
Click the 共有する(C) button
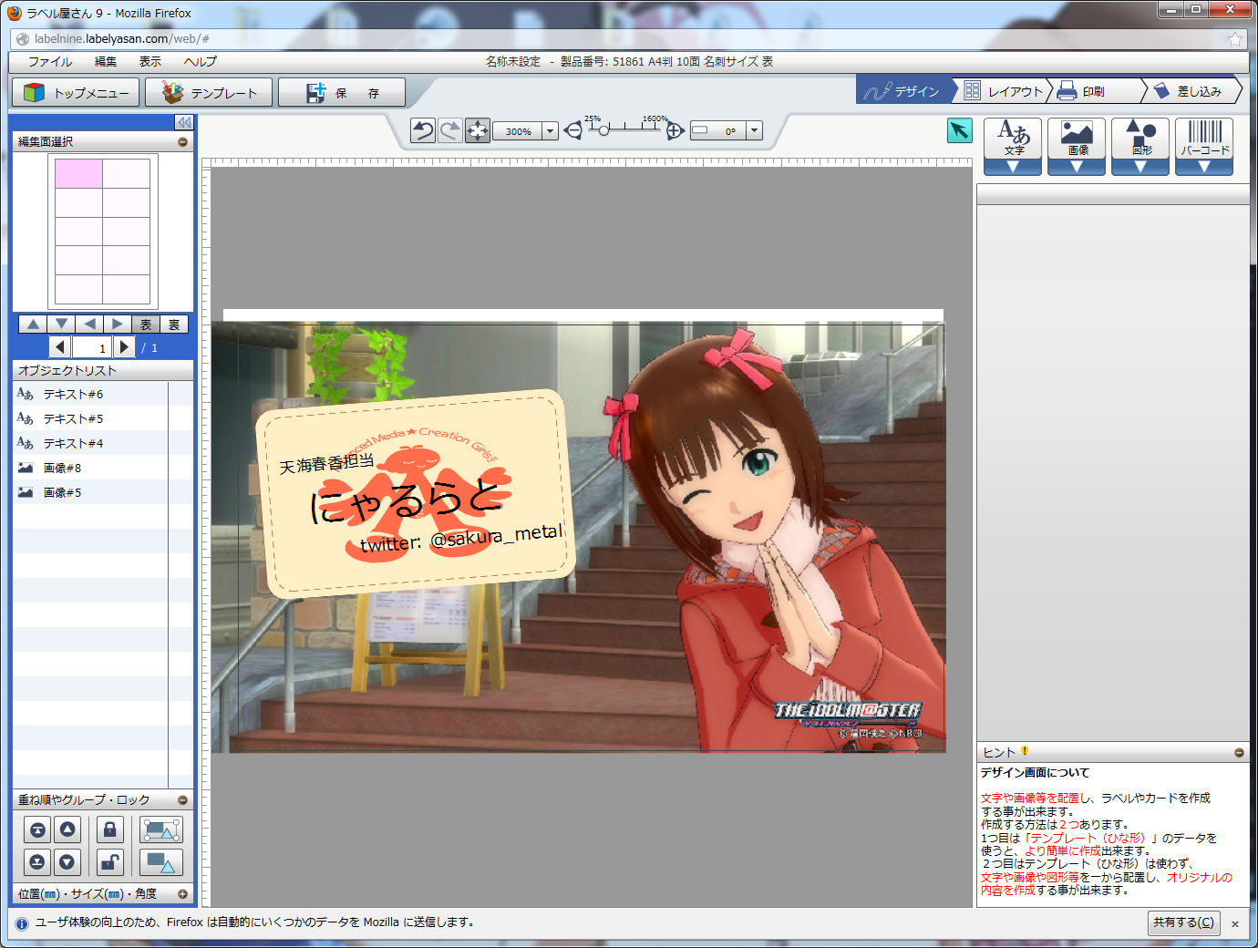(1183, 922)
